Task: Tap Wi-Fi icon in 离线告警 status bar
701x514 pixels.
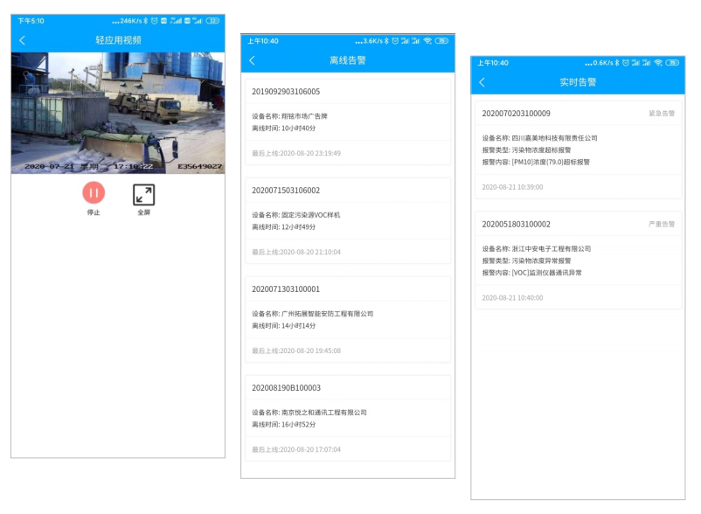Action: (x=427, y=41)
